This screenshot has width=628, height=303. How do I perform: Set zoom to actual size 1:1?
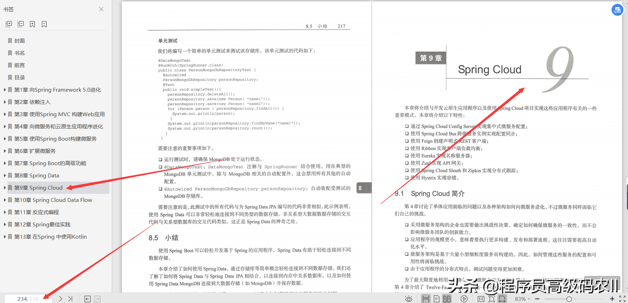(481, 299)
